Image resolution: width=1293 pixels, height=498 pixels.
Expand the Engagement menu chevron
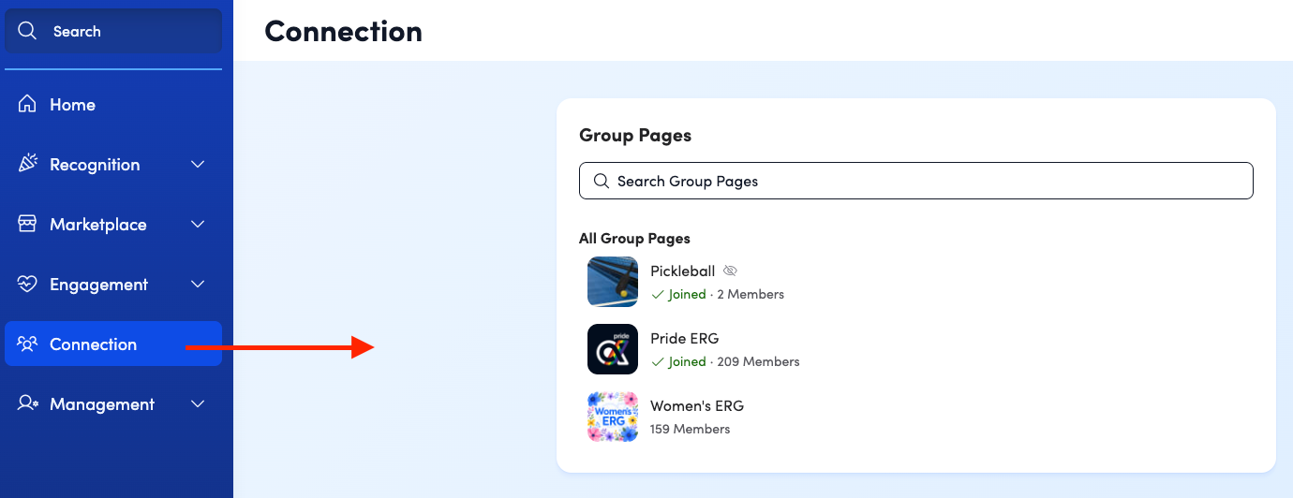[x=198, y=284]
